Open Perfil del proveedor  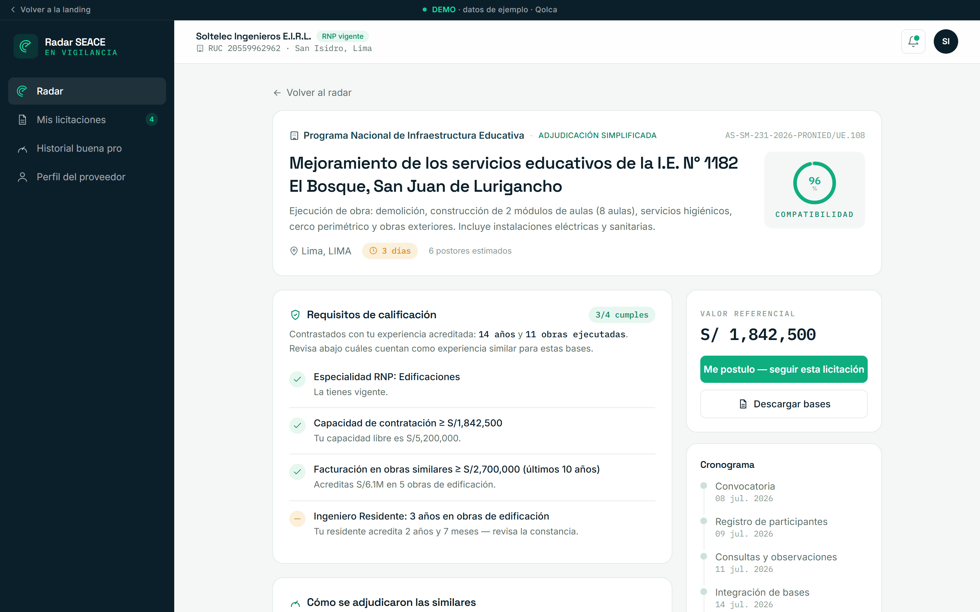[x=87, y=177]
